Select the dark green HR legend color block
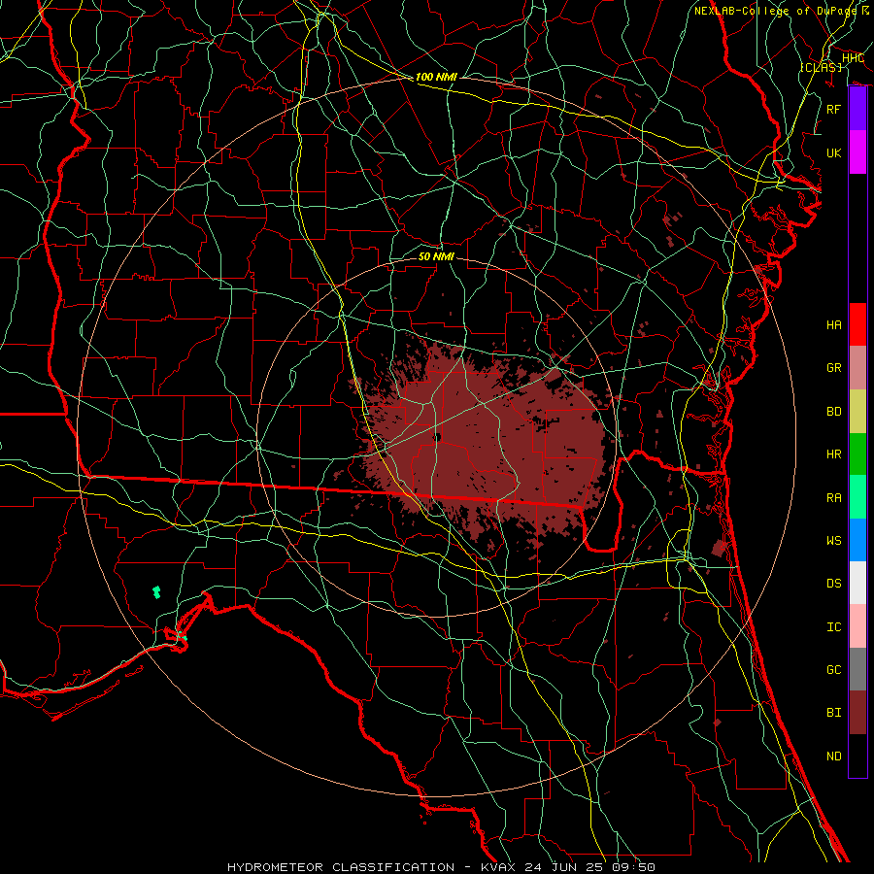The image size is (874, 874). [x=857, y=454]
